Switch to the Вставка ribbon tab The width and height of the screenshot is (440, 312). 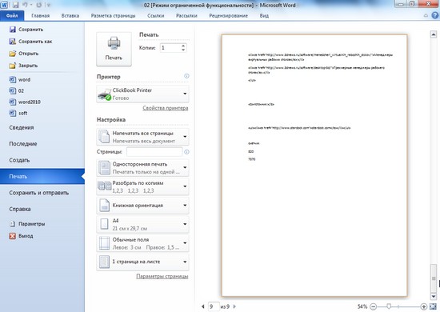pos(70,16)
